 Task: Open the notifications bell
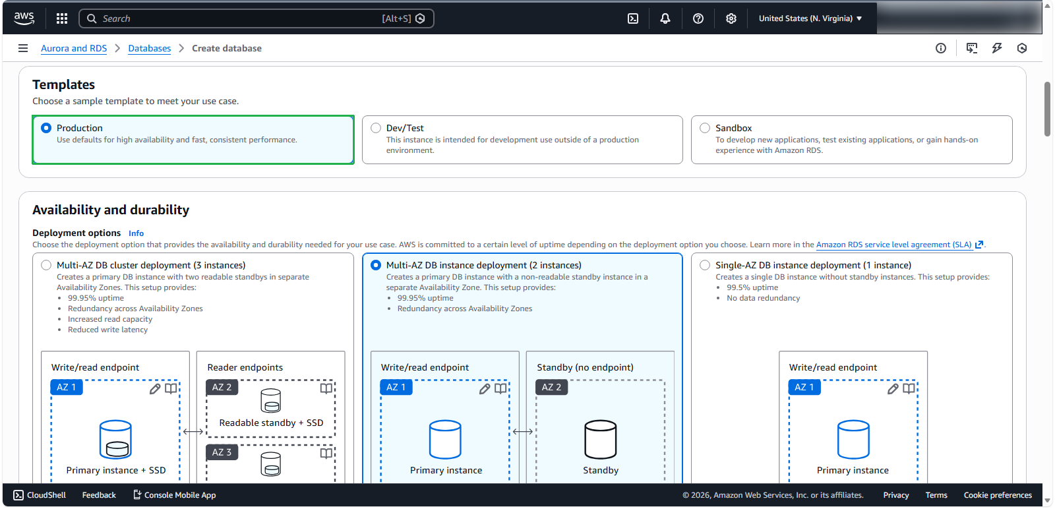665,18
